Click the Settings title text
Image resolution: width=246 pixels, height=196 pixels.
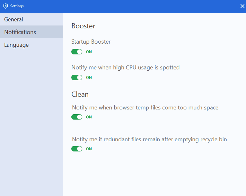click(x=17, y=6)
